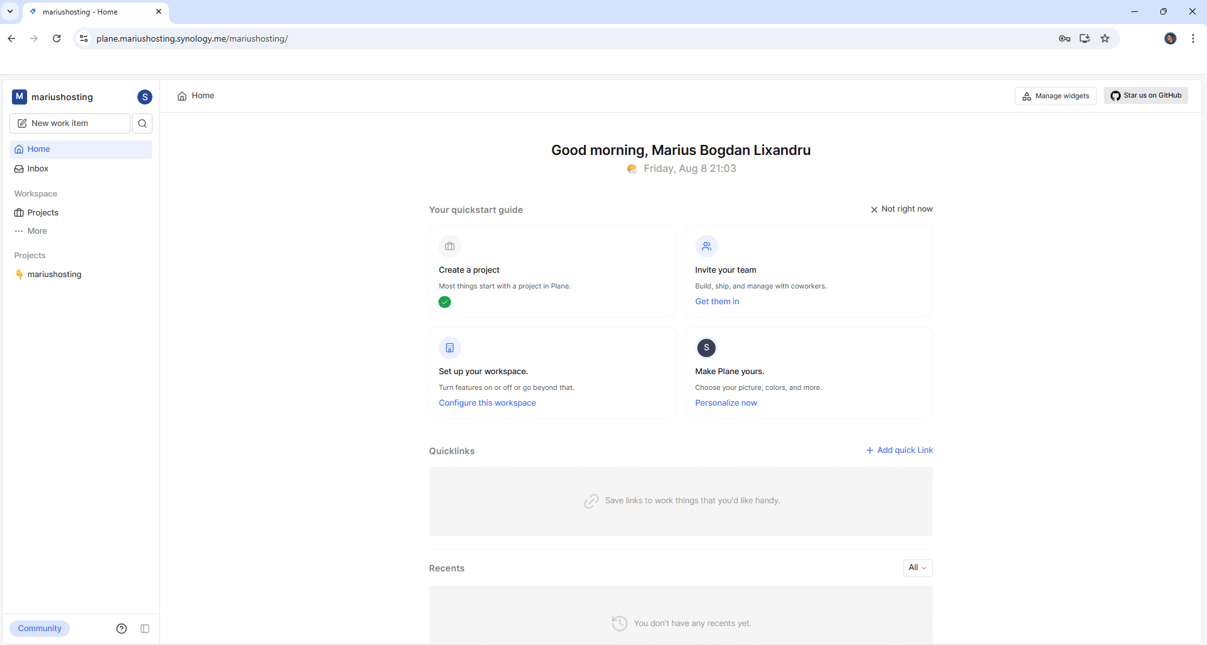The height and width of the screenshot is (645, 1207).
Task: Click the Get them in link
Action: 717,302
